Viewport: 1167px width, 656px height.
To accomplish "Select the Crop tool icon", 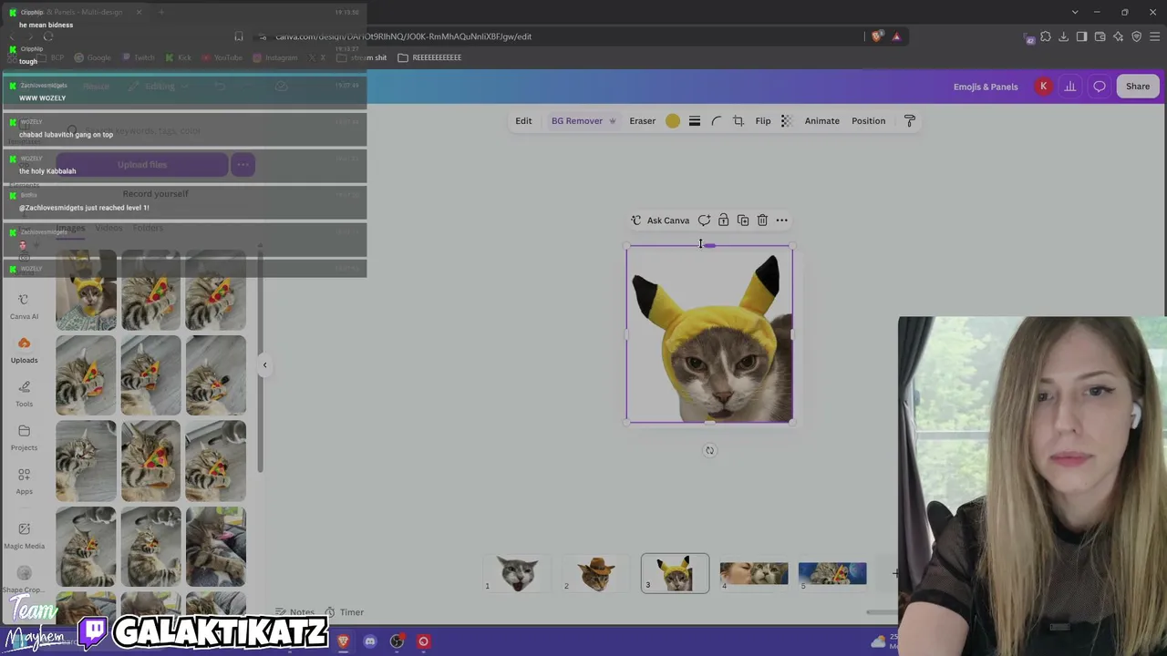I will point(738,121).
